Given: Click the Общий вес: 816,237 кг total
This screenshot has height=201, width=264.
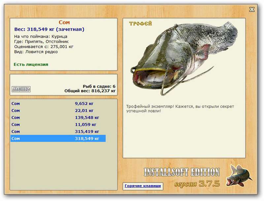Looking at the screenshot, I should coord(90,91).
